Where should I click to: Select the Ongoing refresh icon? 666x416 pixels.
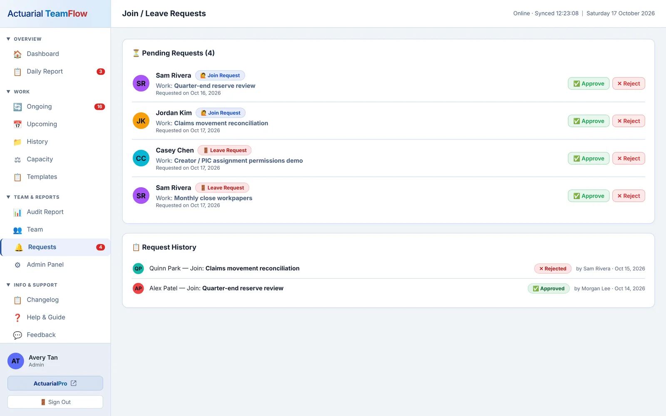tap(17, 107)
